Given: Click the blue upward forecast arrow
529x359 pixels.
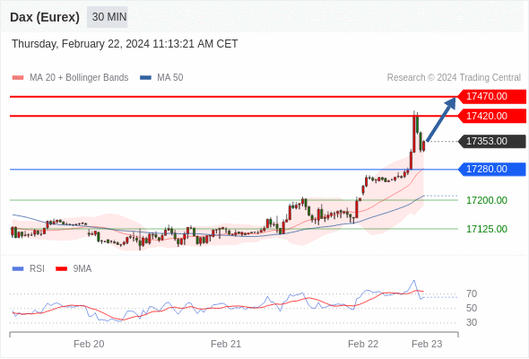Looking at the screenshot, I should point(441,119).
